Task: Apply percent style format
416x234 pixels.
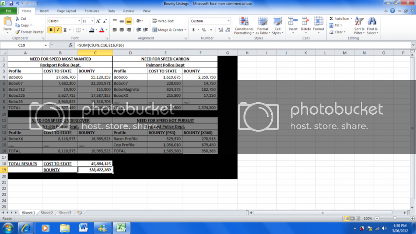Action: (x=204, y=30)
